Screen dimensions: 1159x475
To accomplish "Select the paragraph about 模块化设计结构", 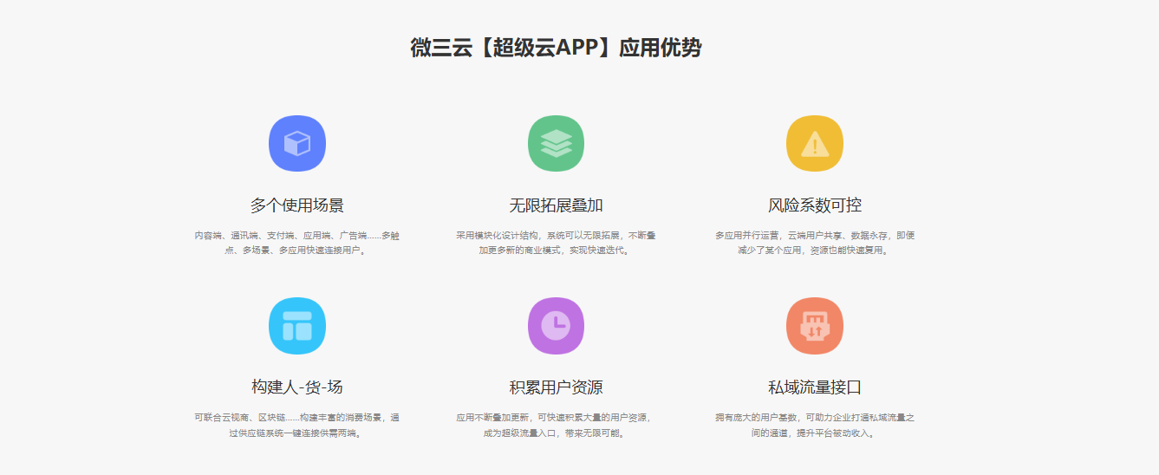I will click(x=556, y=243).
